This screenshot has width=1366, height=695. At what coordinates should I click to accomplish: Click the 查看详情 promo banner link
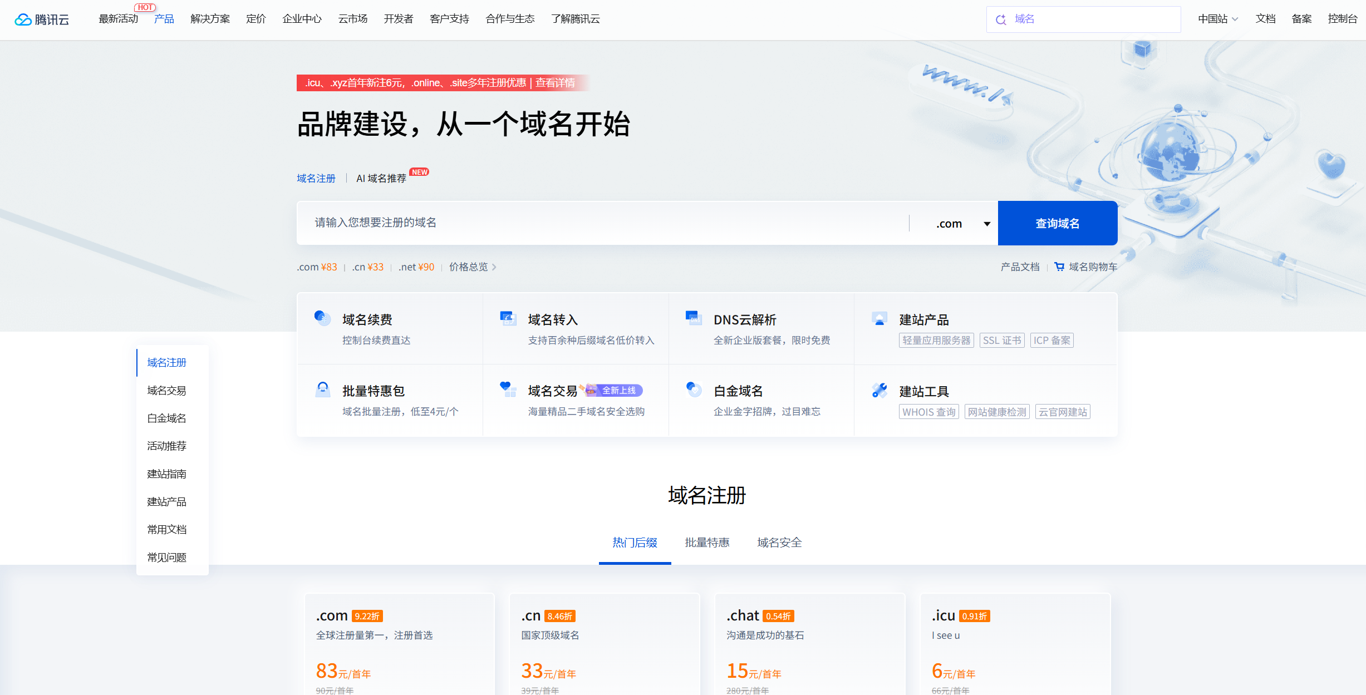tap(555, 83)
